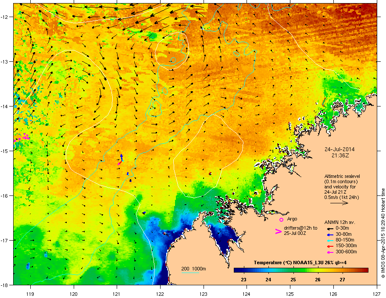The width and height of the screenshot is (386, 298).
Task: Click the black 0-30m ANMN arrow
Action: (330, 228)
